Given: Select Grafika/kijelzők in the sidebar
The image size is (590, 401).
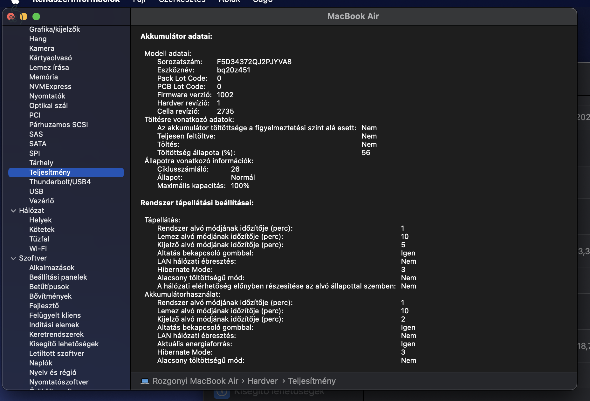Looking at the screenshot, I should tap(54, 29).
